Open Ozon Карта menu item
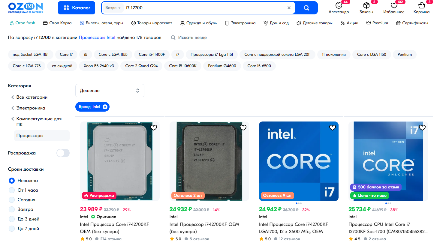The image size is (443, 243). [57, 23]
